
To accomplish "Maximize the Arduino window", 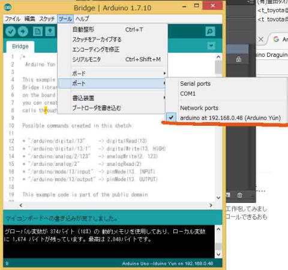I will click(x=197, y=6).
